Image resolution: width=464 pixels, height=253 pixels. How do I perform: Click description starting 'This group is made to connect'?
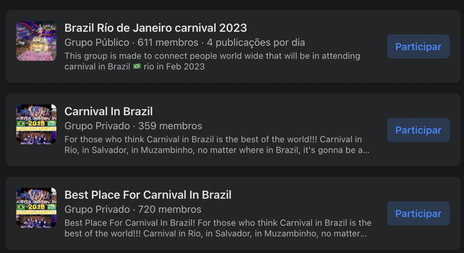click(x=212, y=61)
